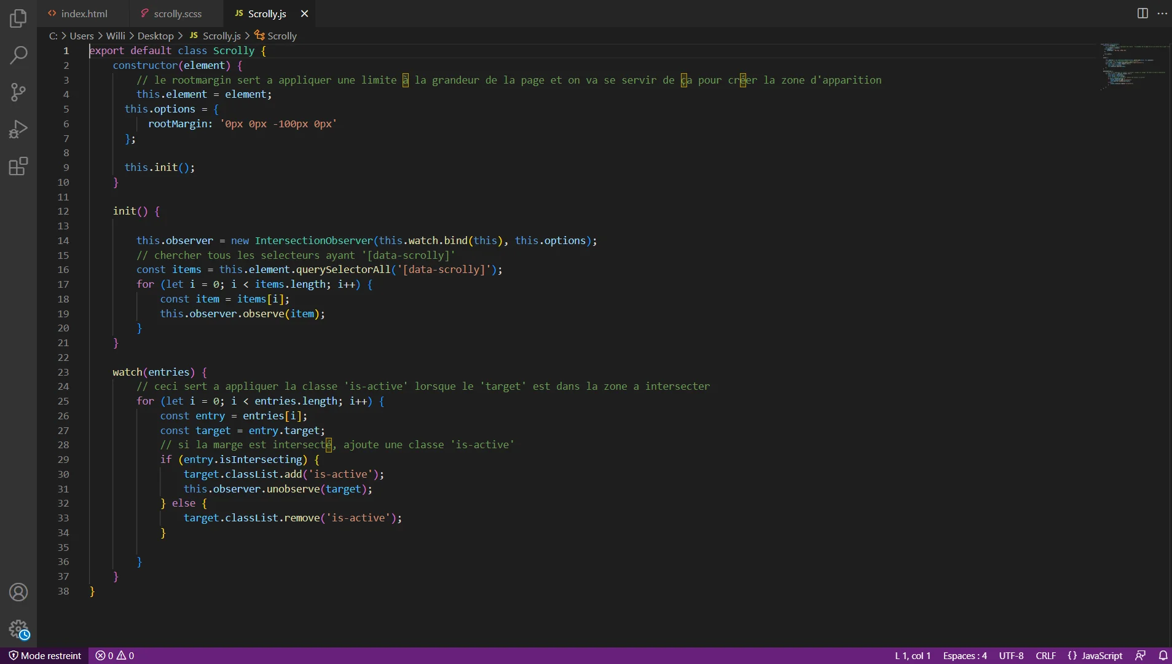
Task: Open the Search view icon
Action: (18, 55)
